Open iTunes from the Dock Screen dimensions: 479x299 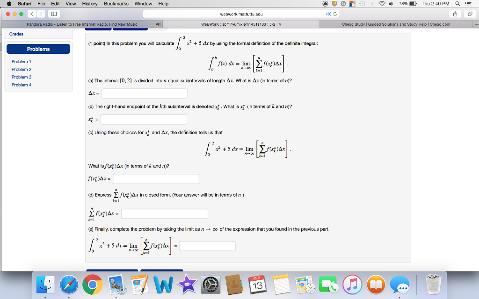[x=352, y=285]
